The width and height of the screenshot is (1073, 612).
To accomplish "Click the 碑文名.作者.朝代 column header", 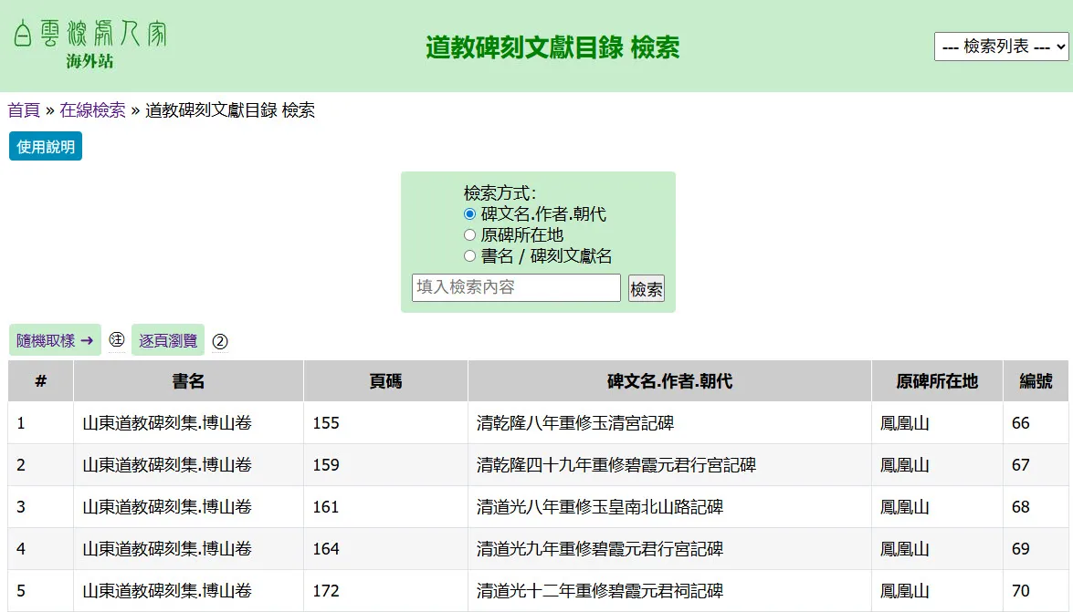I will click(669, 381).
